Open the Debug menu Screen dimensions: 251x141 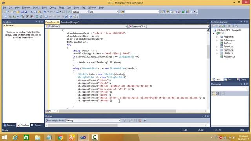click(x=53, y=7)
